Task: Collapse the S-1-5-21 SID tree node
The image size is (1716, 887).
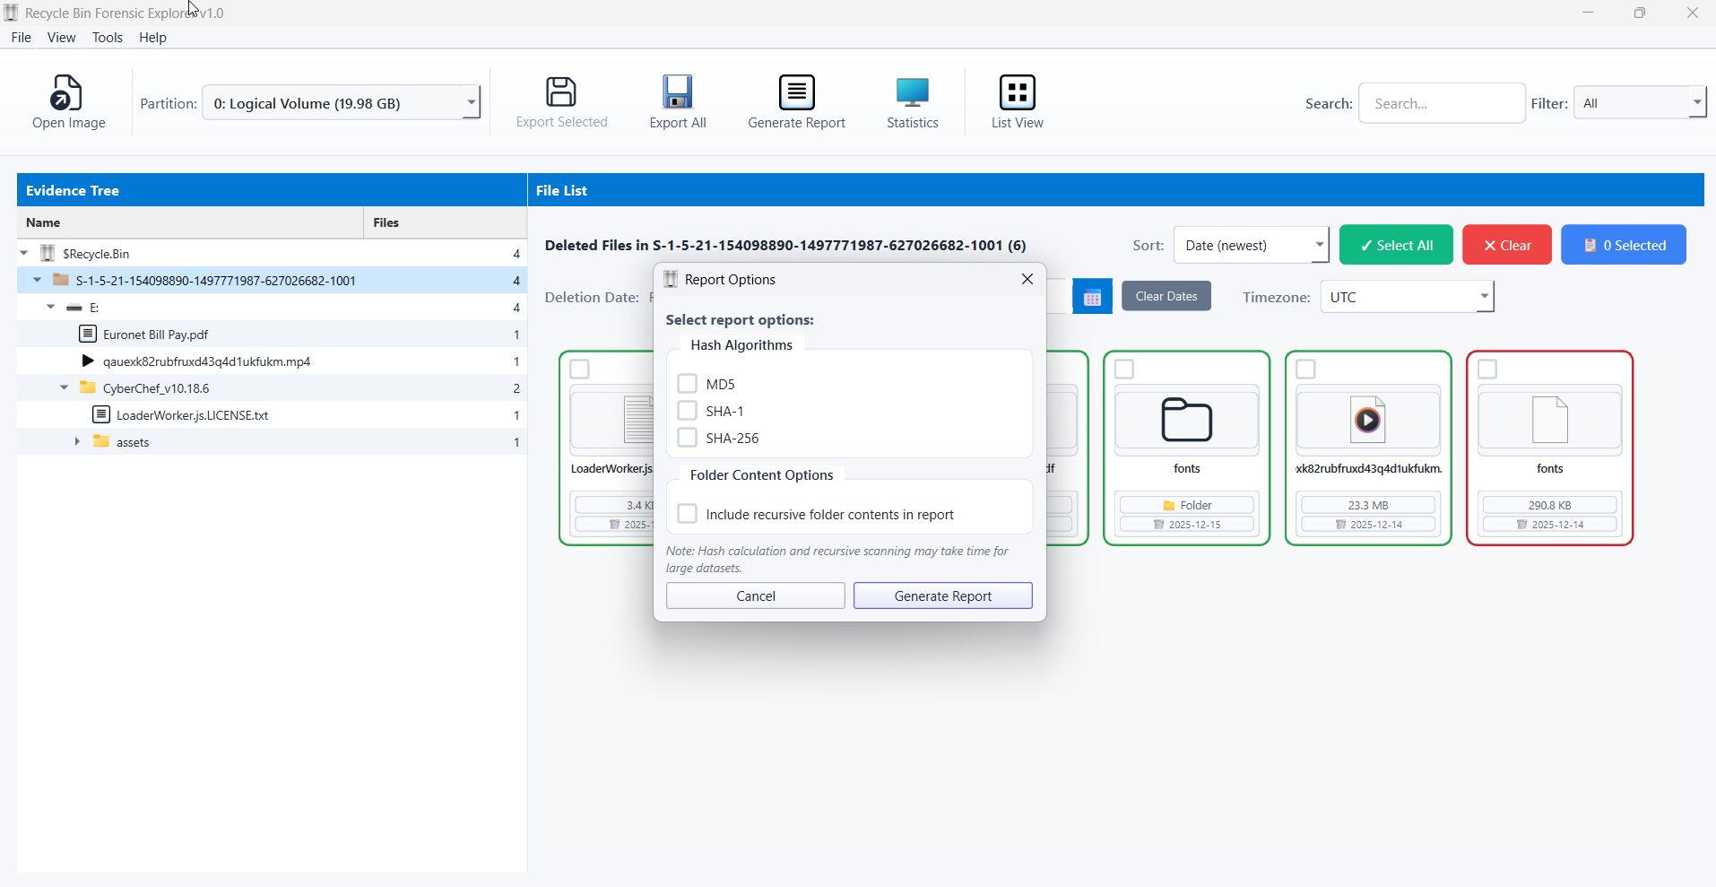Action: point(38,281)
